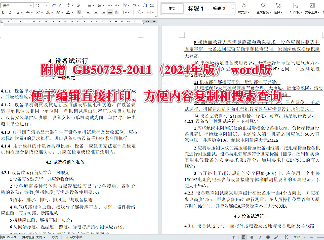324x240 pixels.
Task: Open 拼写检查 spell check status option
Action: [x=34, y=237]
